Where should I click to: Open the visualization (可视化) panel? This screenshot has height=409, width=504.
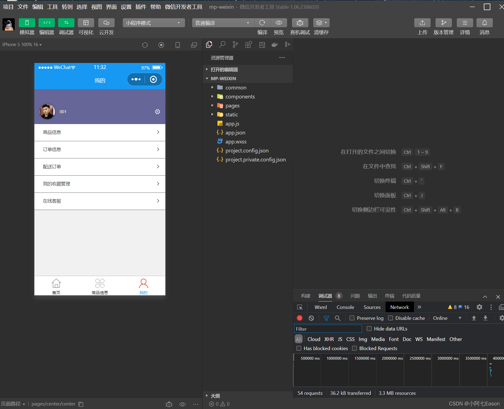click(x=86, y=23)
